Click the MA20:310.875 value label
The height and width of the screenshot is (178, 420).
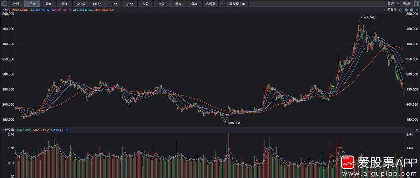[62, 10]
